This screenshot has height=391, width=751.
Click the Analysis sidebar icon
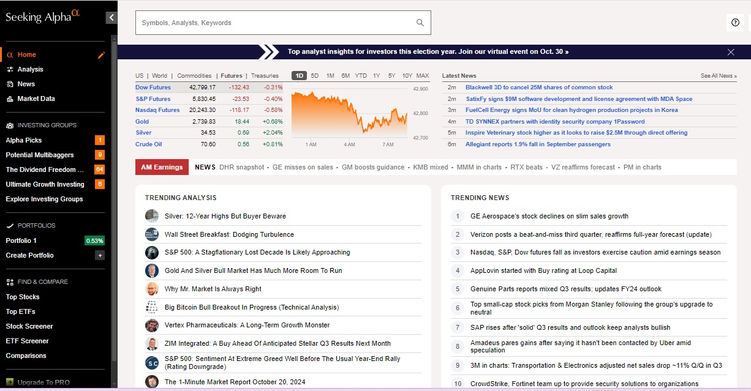tap(10, 69)
